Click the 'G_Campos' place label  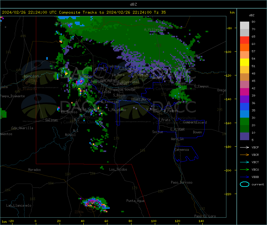pyautogui.click(x=202, y=86)
